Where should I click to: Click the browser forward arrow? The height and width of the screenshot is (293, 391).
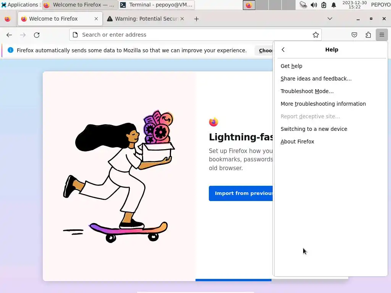pos(23,35)
